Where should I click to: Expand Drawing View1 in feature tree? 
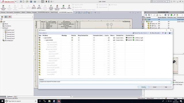point(3,32)
